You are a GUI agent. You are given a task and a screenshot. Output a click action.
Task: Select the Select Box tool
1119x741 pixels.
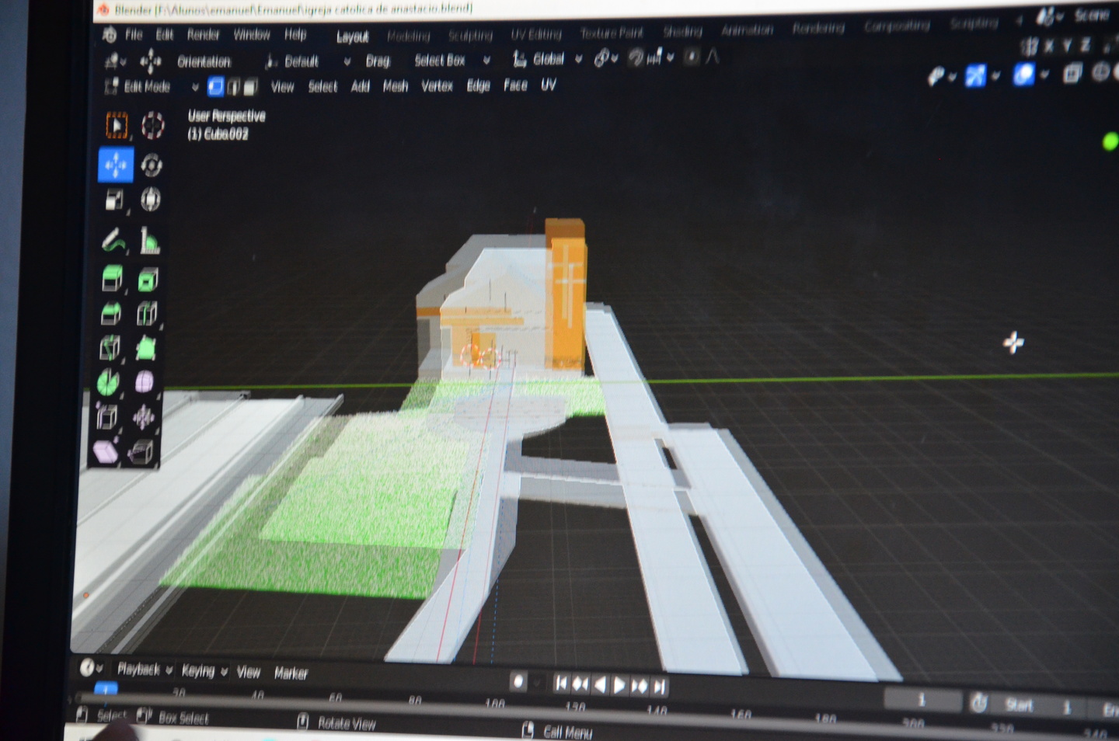click(x=117, y=125)
